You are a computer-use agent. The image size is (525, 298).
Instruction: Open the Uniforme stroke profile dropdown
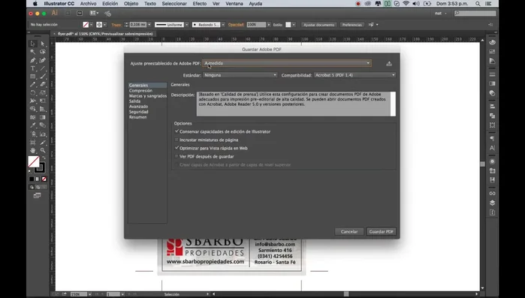[x=187, y=25]
